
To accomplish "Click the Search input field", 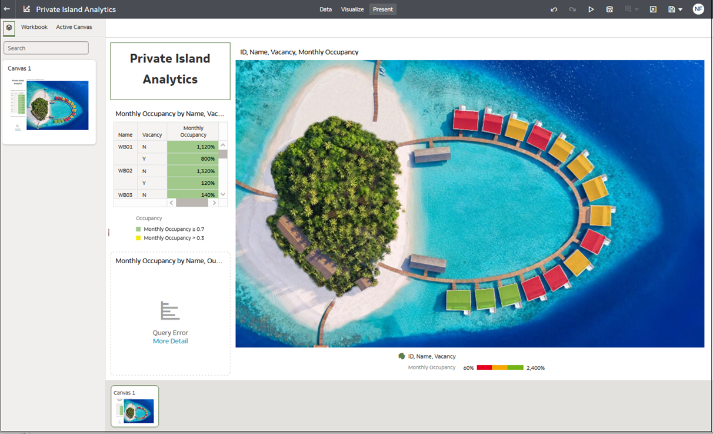I will click(x=46, y=48).
